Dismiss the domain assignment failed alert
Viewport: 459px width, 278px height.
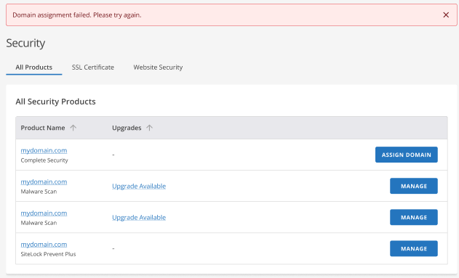tap(446, 15)
